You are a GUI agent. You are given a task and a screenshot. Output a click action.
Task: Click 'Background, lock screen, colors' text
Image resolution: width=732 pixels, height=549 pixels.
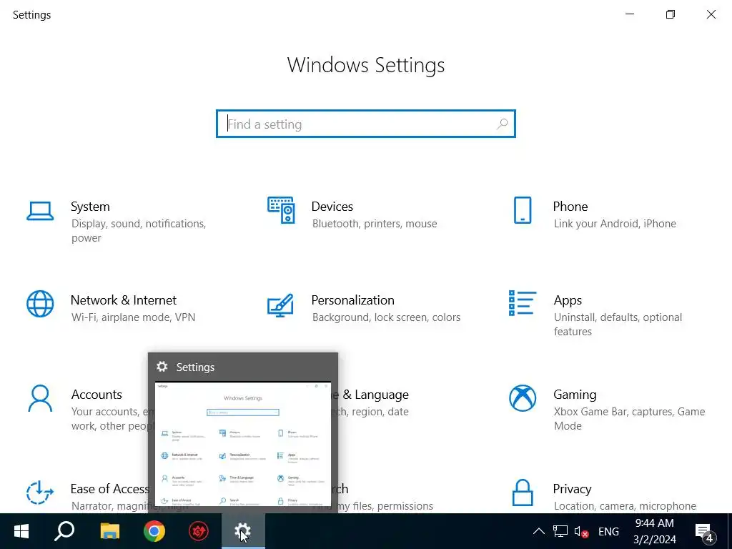pyautogui.click(x=386, y=317)
